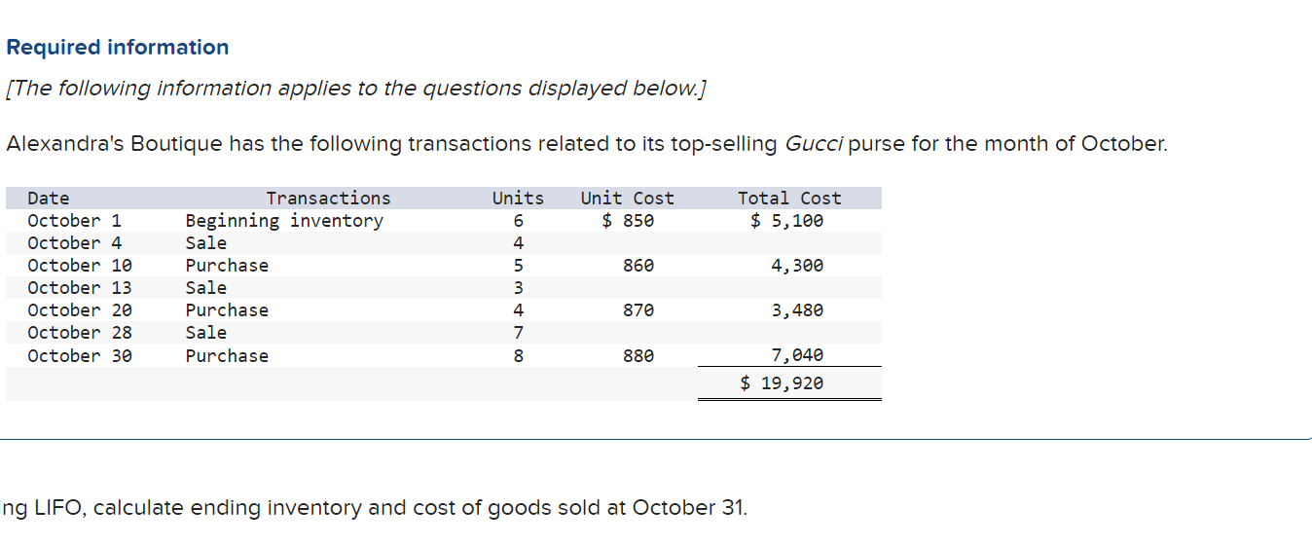Click the Total Cost column header
This screenshot has height=545, width=1312.
788,199
